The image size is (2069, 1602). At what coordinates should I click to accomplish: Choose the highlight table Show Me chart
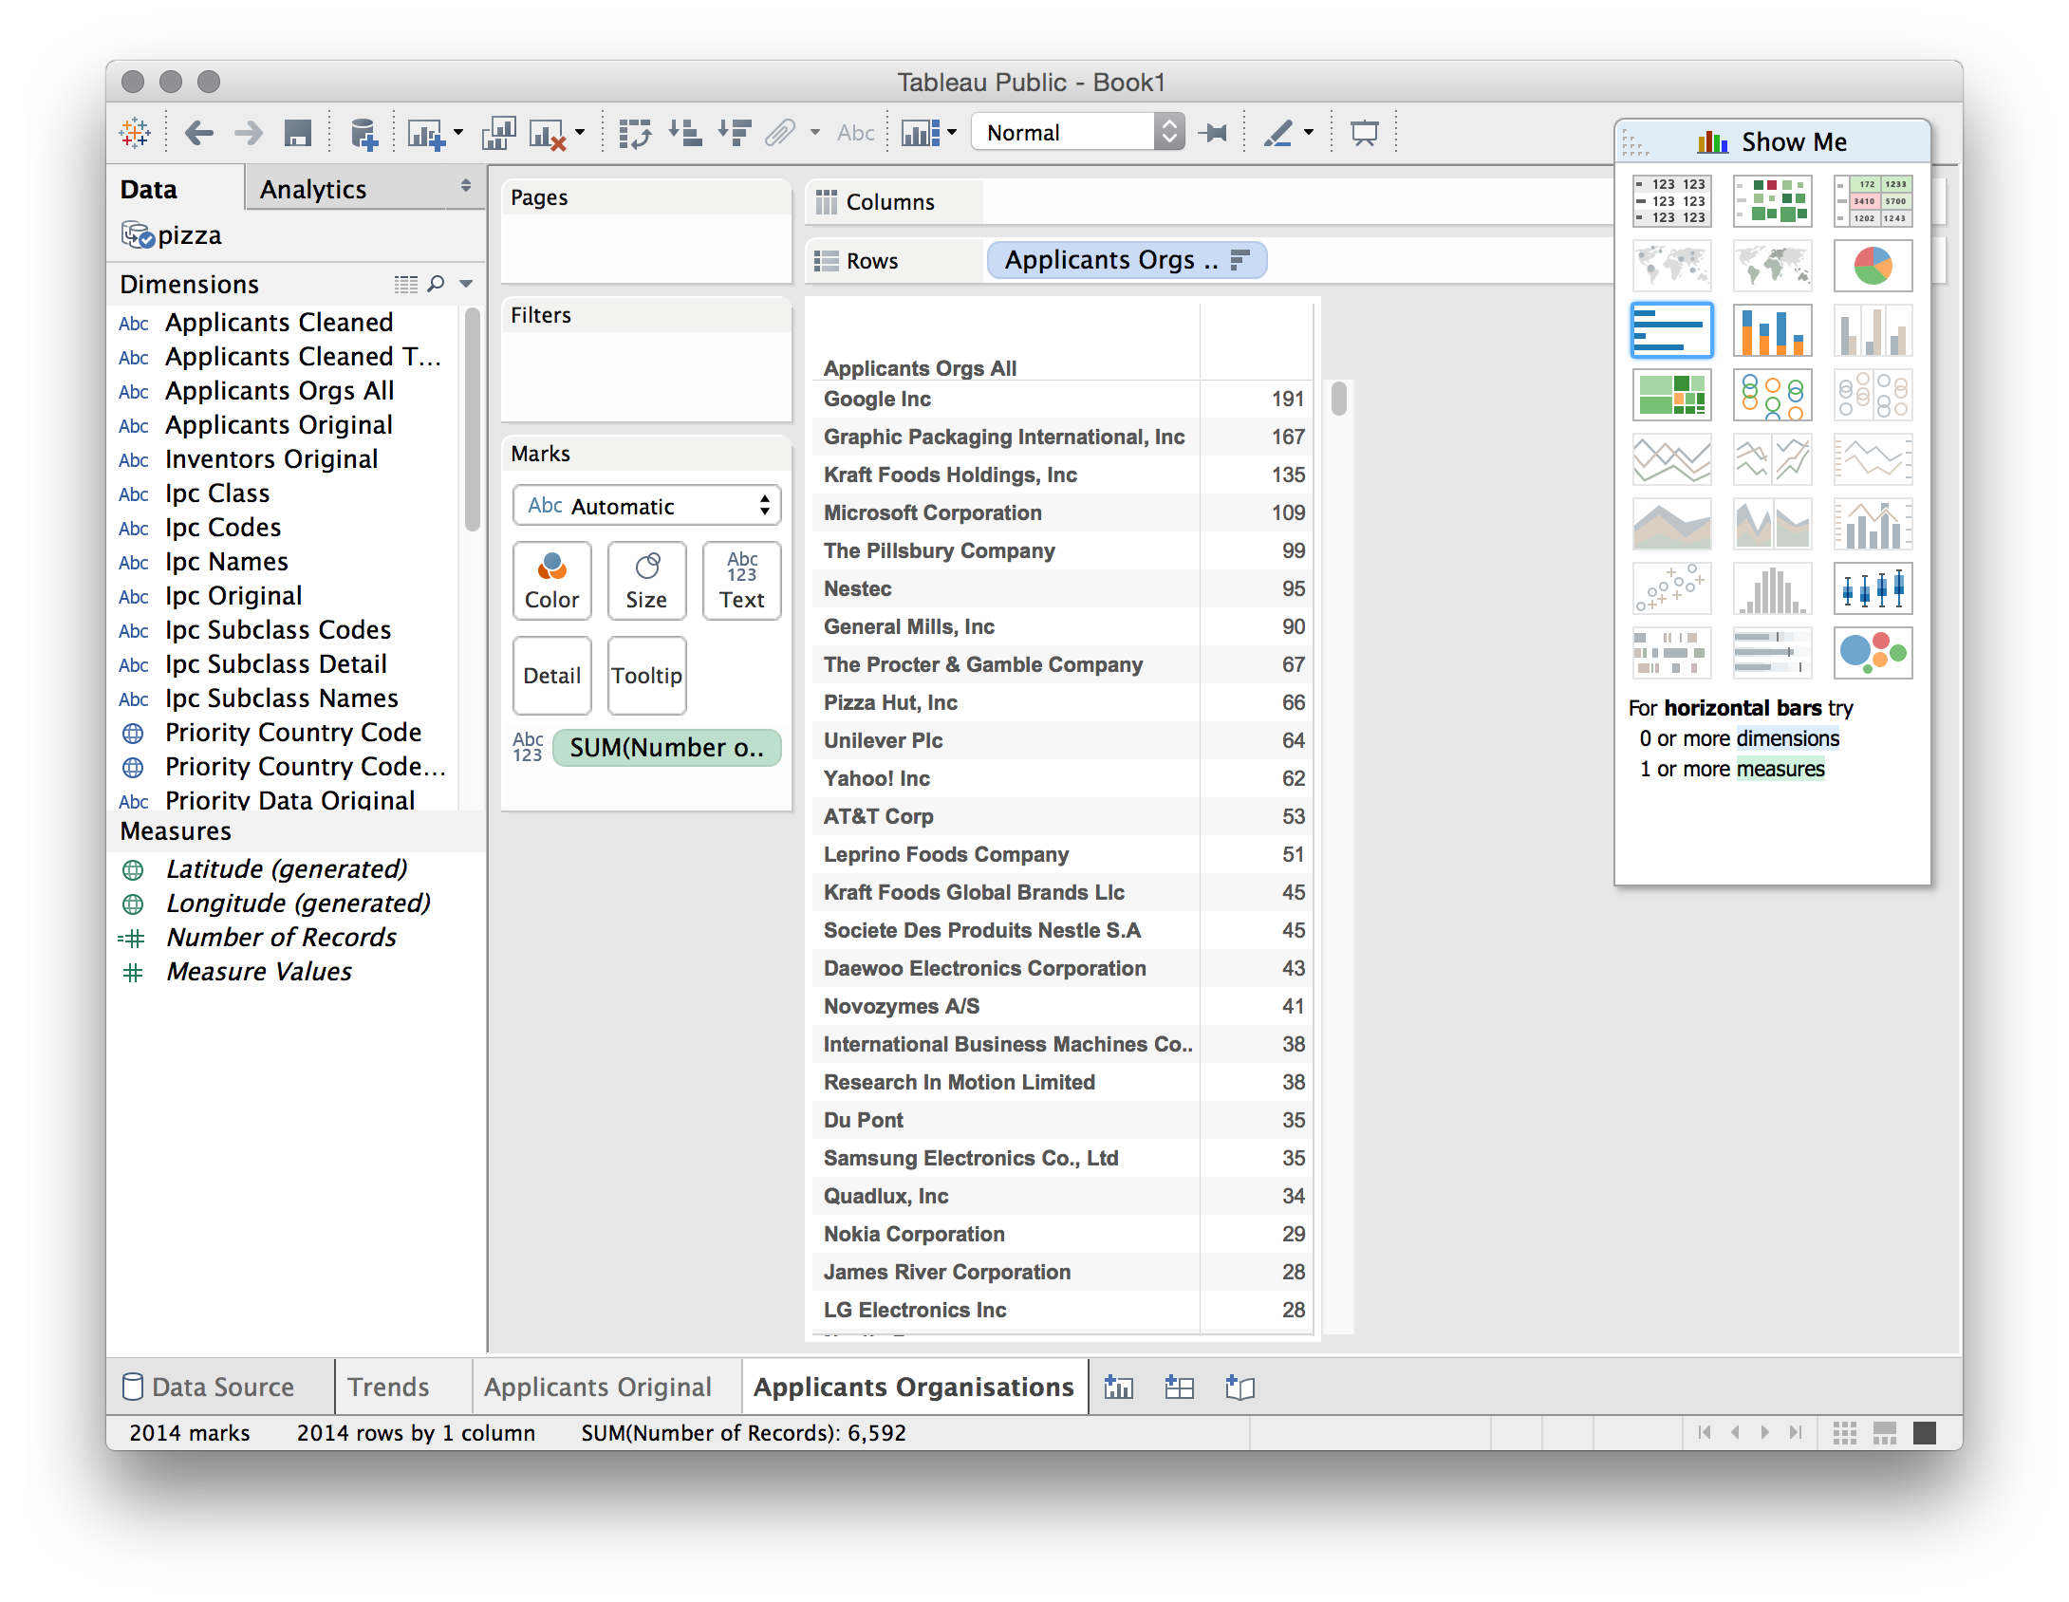(x=1873, y=201)
